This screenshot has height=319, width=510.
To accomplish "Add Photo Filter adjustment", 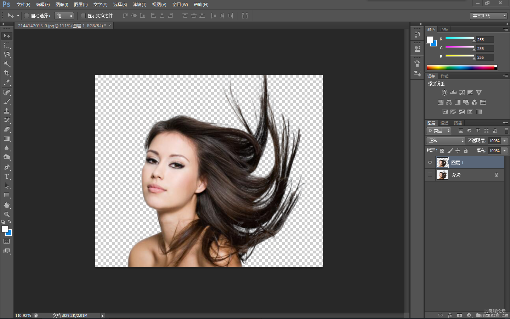I will tap(466, 102).
